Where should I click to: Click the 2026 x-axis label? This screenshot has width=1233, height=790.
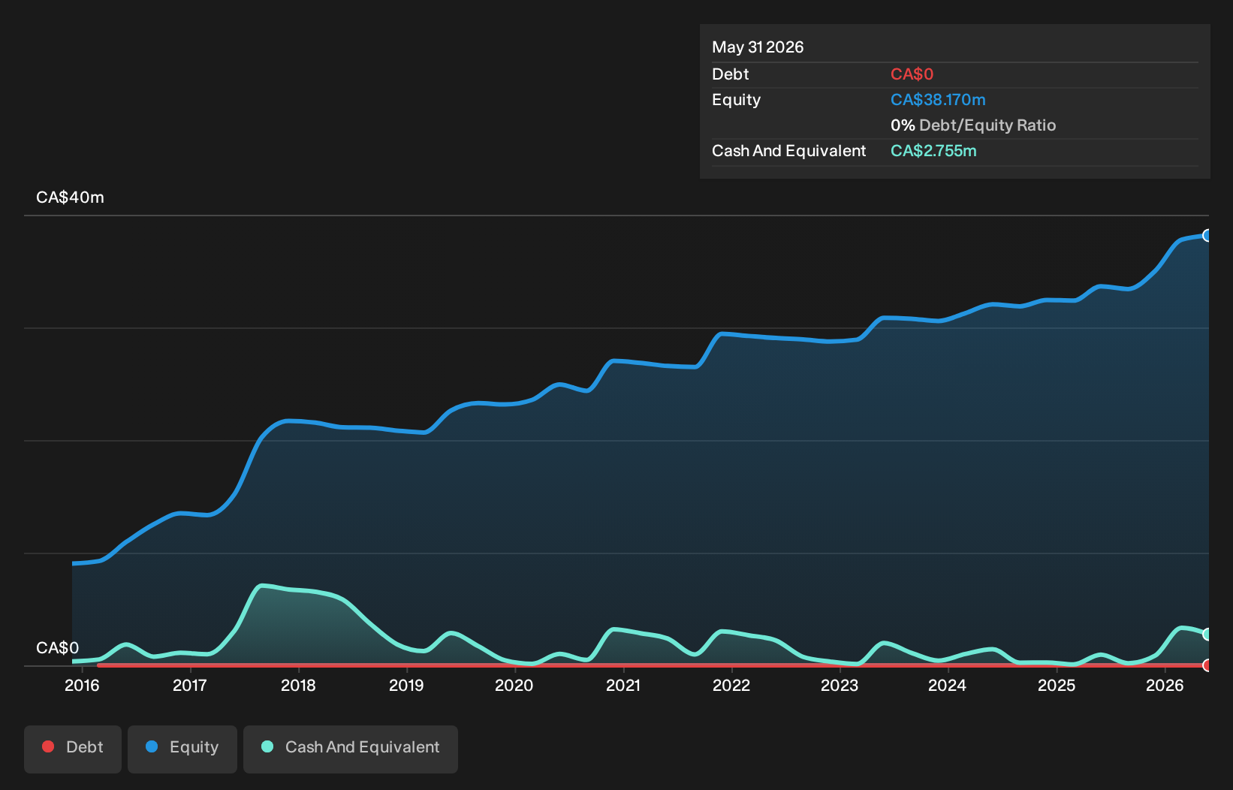(x=1165, y=686)
